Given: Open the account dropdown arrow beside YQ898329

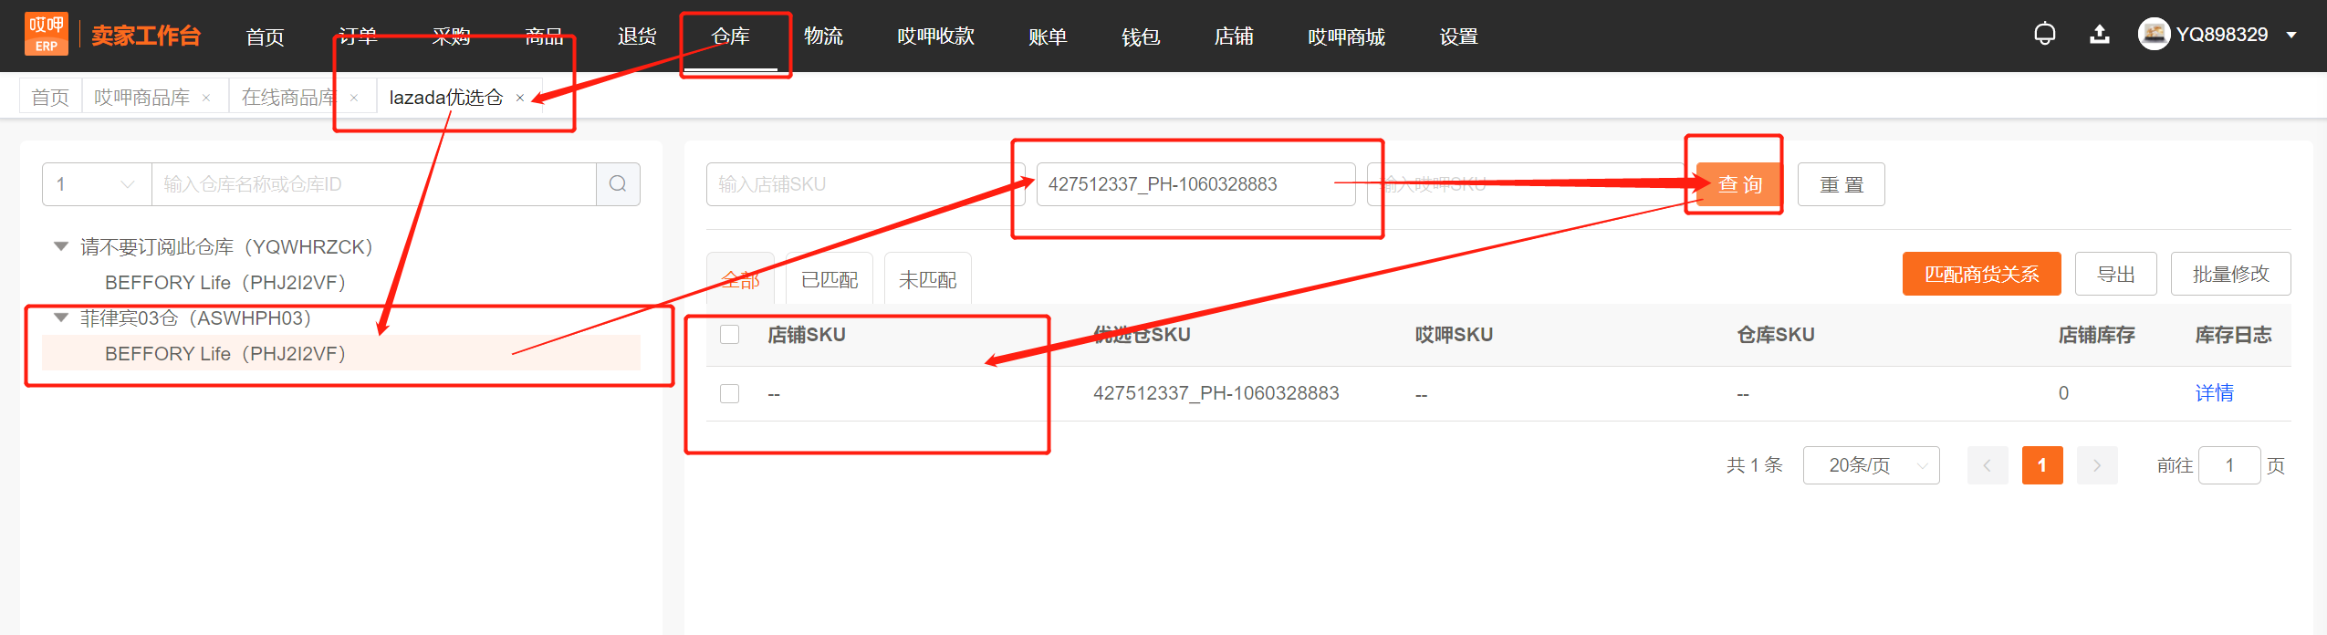Looking at the screenshot, I should (2290, 36).
